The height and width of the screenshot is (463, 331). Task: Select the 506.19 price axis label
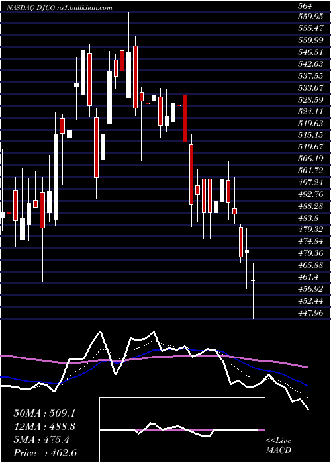point(310,159)
